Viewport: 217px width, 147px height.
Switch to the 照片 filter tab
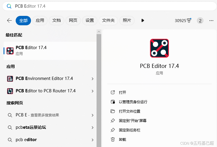(x=127, y=21)
